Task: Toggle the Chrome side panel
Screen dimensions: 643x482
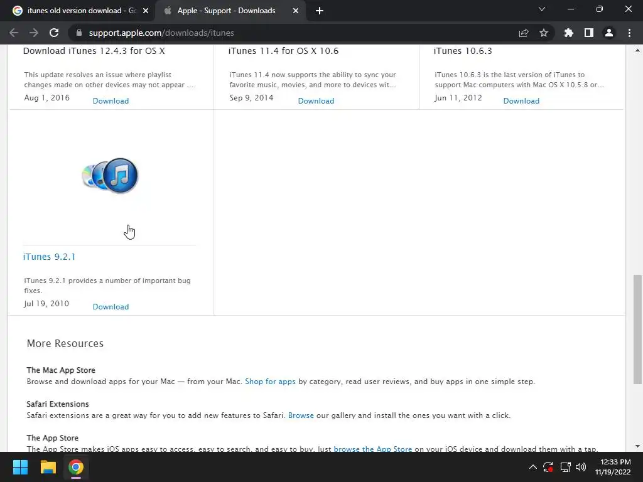Action: pos(589,33)
